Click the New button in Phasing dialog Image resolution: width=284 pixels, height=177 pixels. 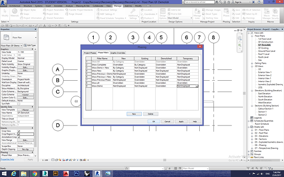[134, 114]
